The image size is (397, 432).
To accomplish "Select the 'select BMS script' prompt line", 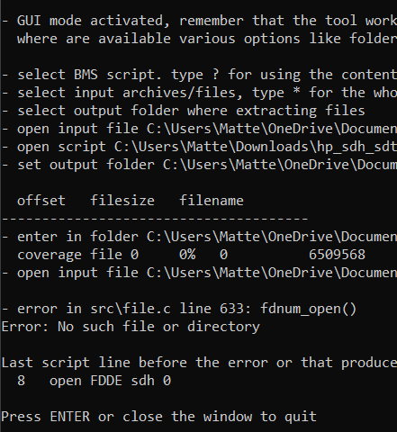I will coord(199,75).
